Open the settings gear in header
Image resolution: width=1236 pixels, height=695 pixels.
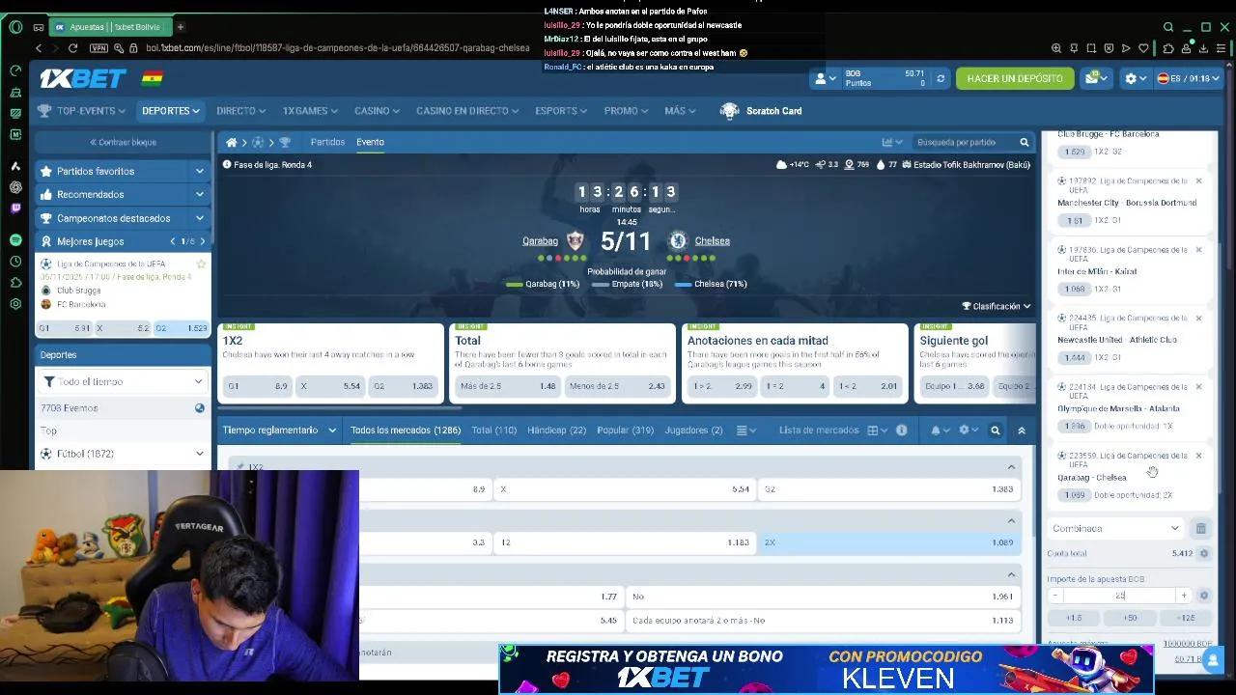coord(1131,78)
